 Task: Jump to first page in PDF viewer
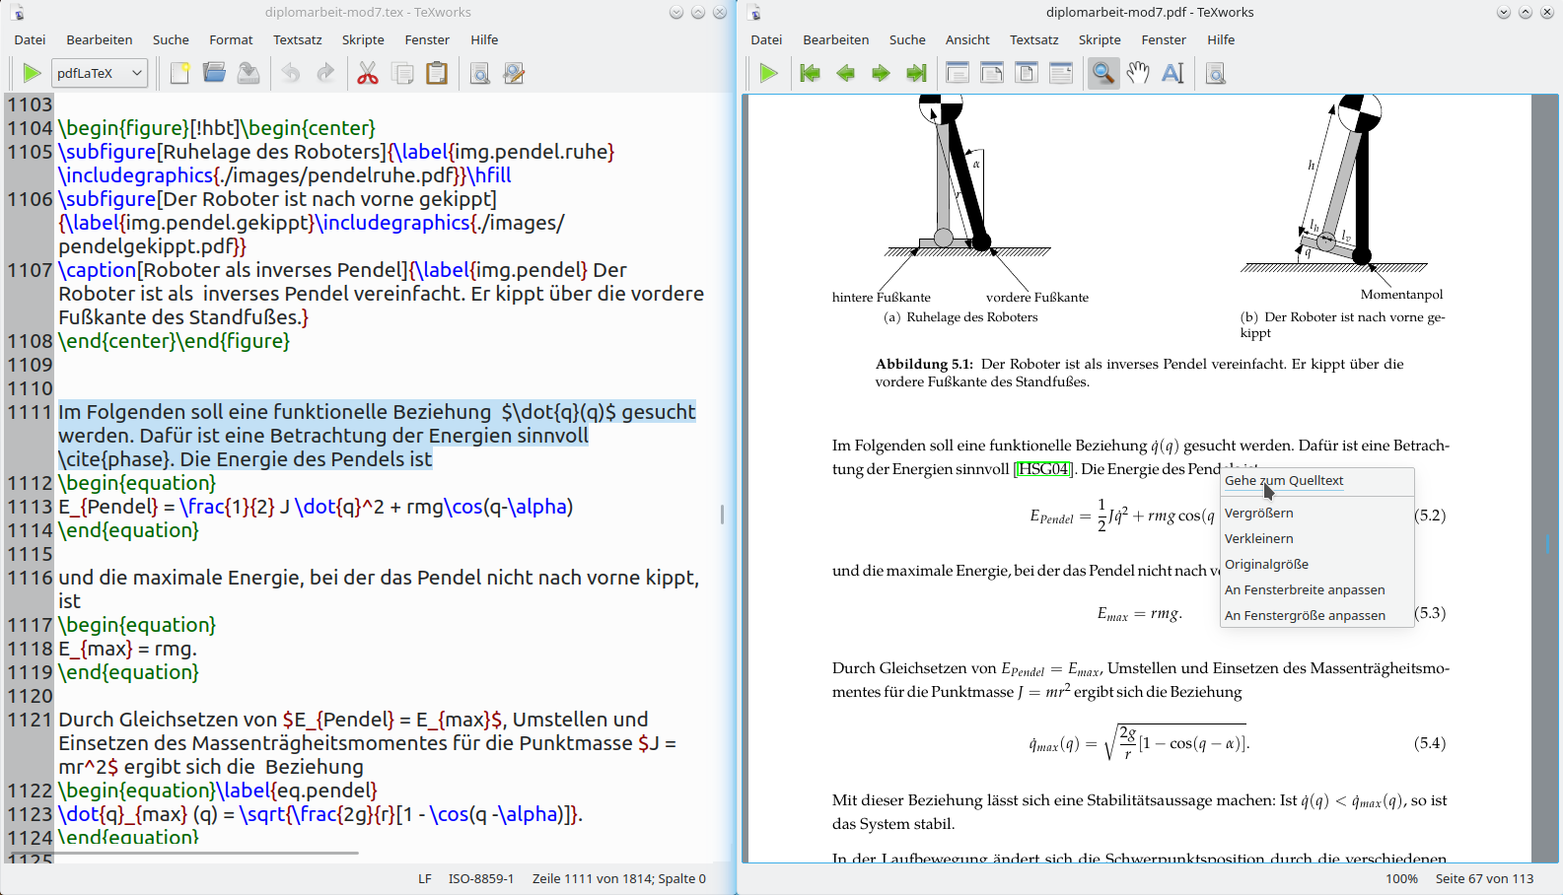point(810,73)
